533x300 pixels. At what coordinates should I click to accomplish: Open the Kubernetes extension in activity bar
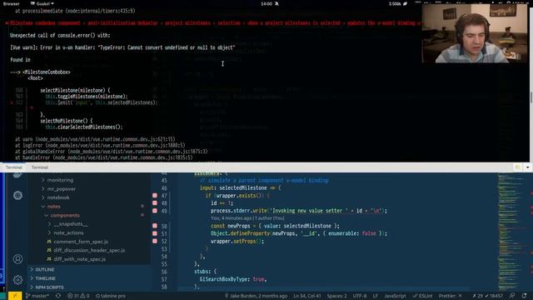tap(17, 195)
